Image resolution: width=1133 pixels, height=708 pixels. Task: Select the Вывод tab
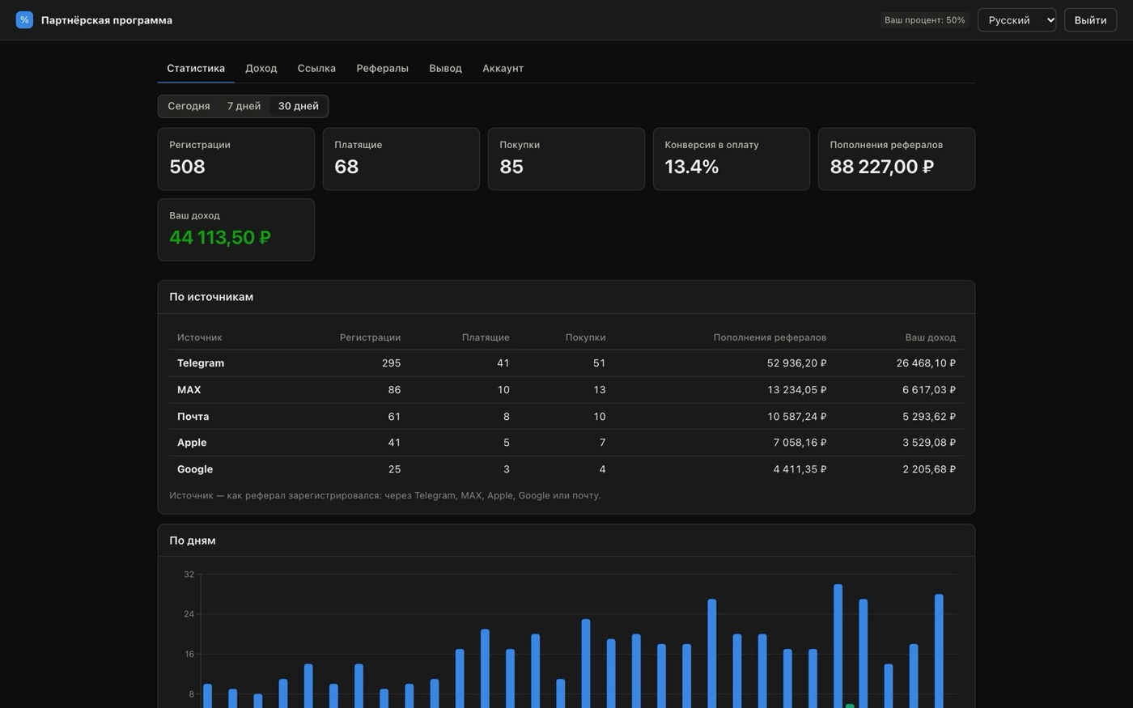pyautogui.click(x=445, y=68)
